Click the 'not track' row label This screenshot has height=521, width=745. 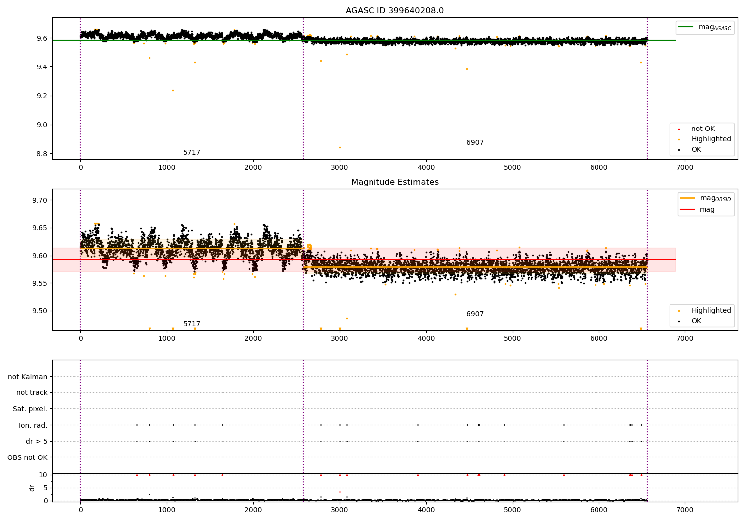32,393
